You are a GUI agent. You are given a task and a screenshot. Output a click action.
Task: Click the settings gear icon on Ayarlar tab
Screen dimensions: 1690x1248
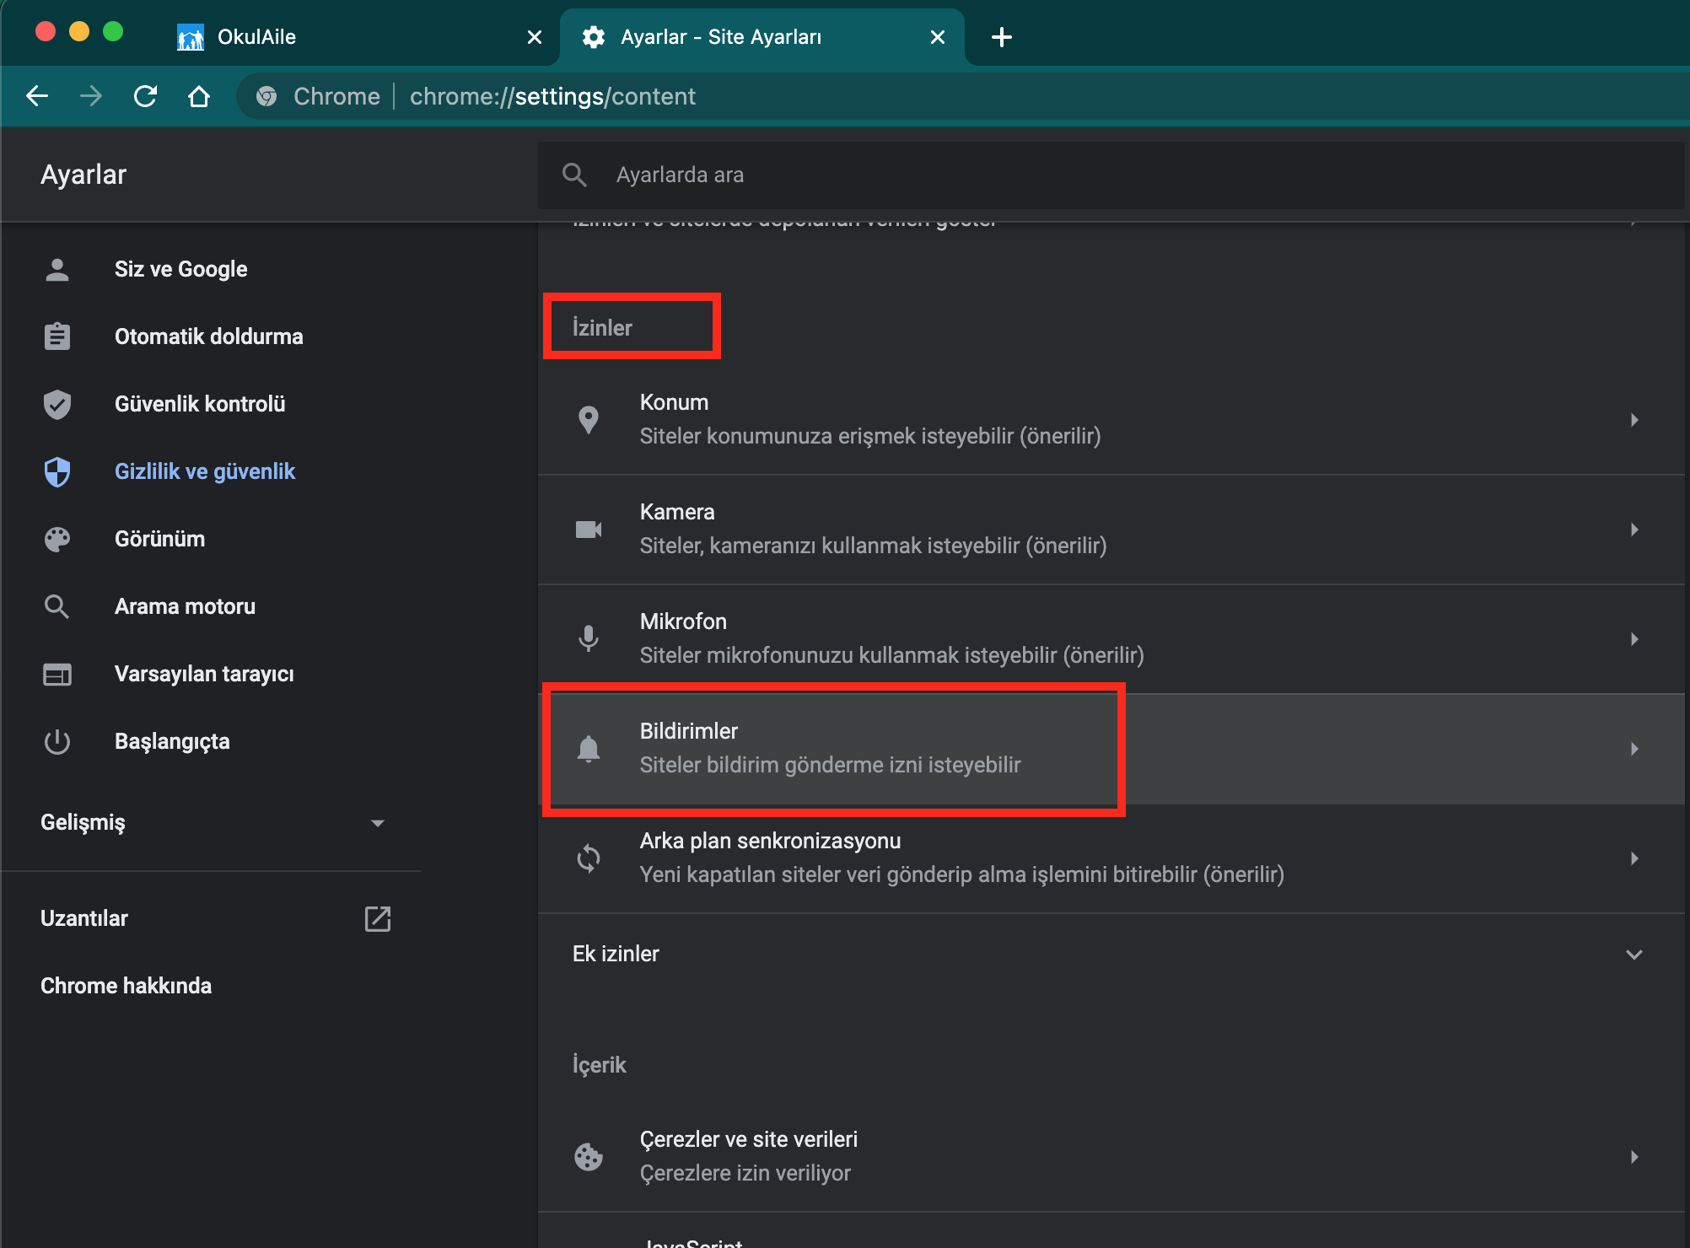594,37
